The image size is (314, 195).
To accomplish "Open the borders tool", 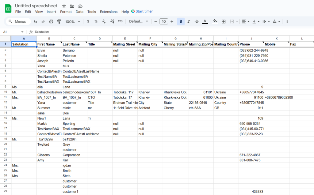I will [224, 21].
